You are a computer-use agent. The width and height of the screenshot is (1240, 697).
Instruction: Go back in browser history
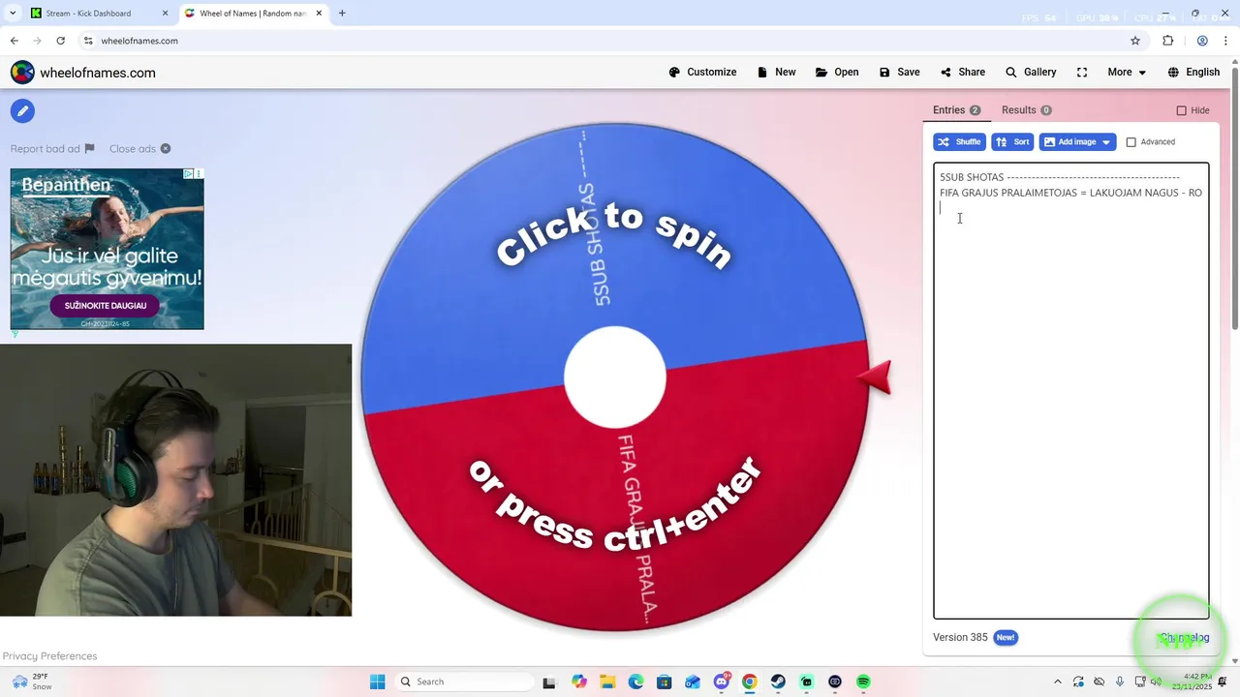pos(14,41)
